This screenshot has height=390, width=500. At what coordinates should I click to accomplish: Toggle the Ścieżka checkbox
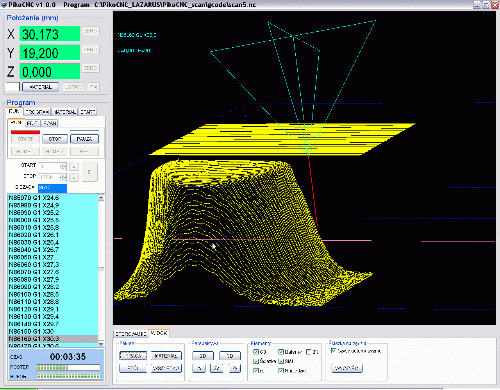pyautogui.click(x=256, y=361)
